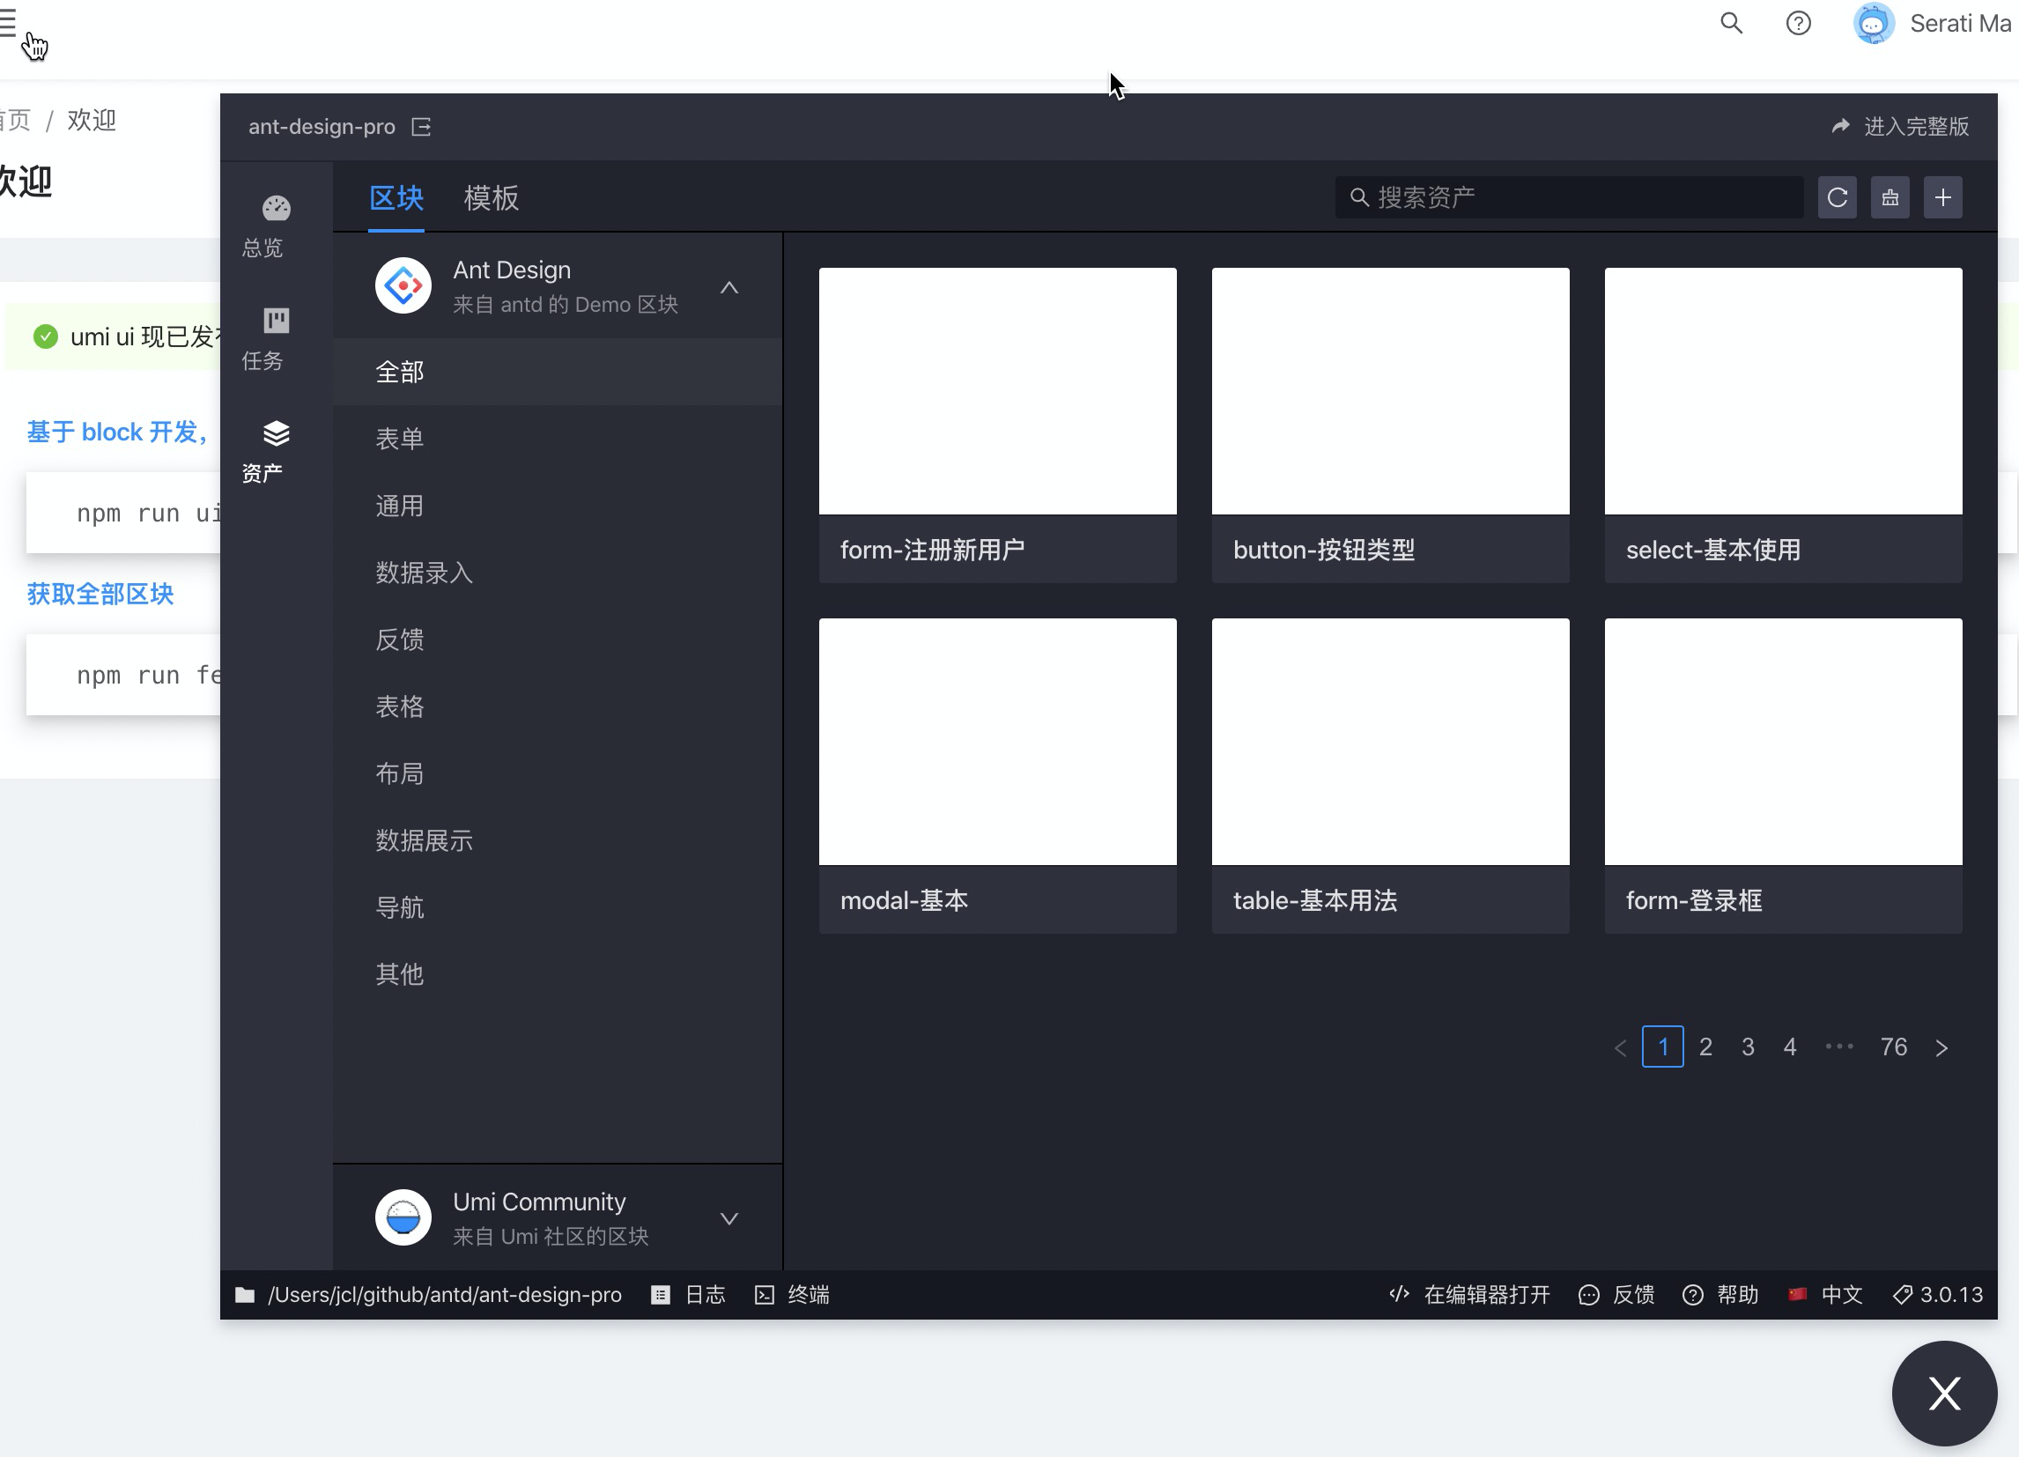Refresh the block asset list
The image size is (2019, 1457).
point(1837,196)
